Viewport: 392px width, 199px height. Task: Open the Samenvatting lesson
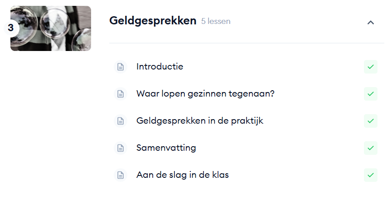pyautogui.click(x=166, y=148)
